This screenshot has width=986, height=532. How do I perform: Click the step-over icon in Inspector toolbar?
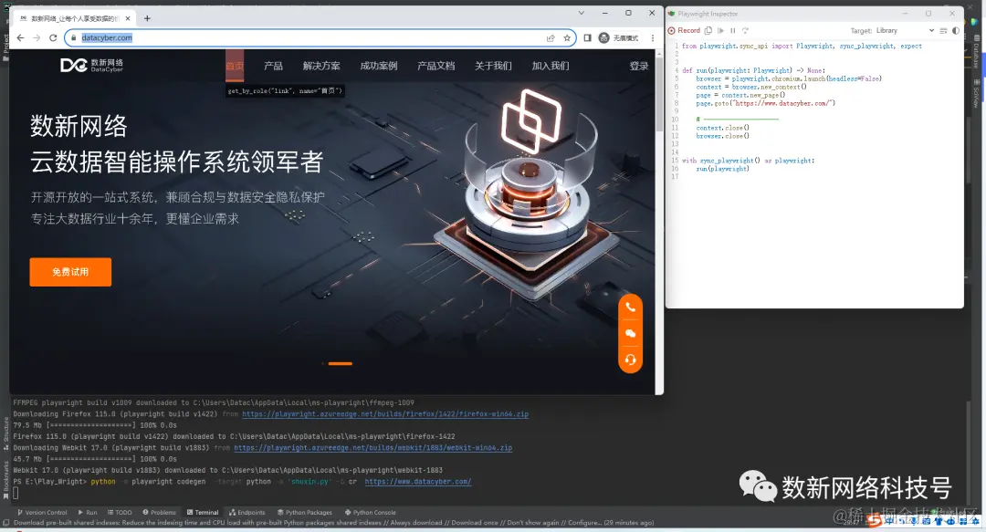pyautogui.click(x=745, y=30)
